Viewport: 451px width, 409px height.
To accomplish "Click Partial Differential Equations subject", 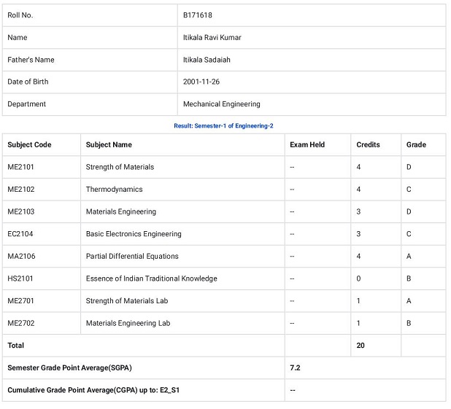I will click(x=132, y=257).
